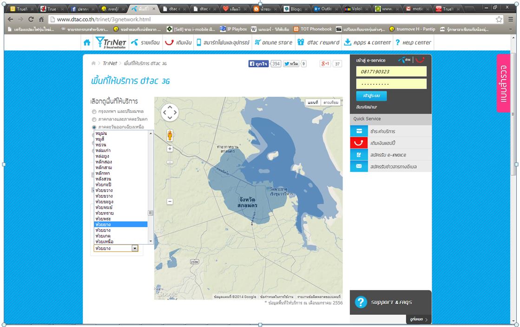Switch map to ดาวเทียม satellite view
Image resolution: width=520 pixels, height=327 pixels.
tap(331, 102)
